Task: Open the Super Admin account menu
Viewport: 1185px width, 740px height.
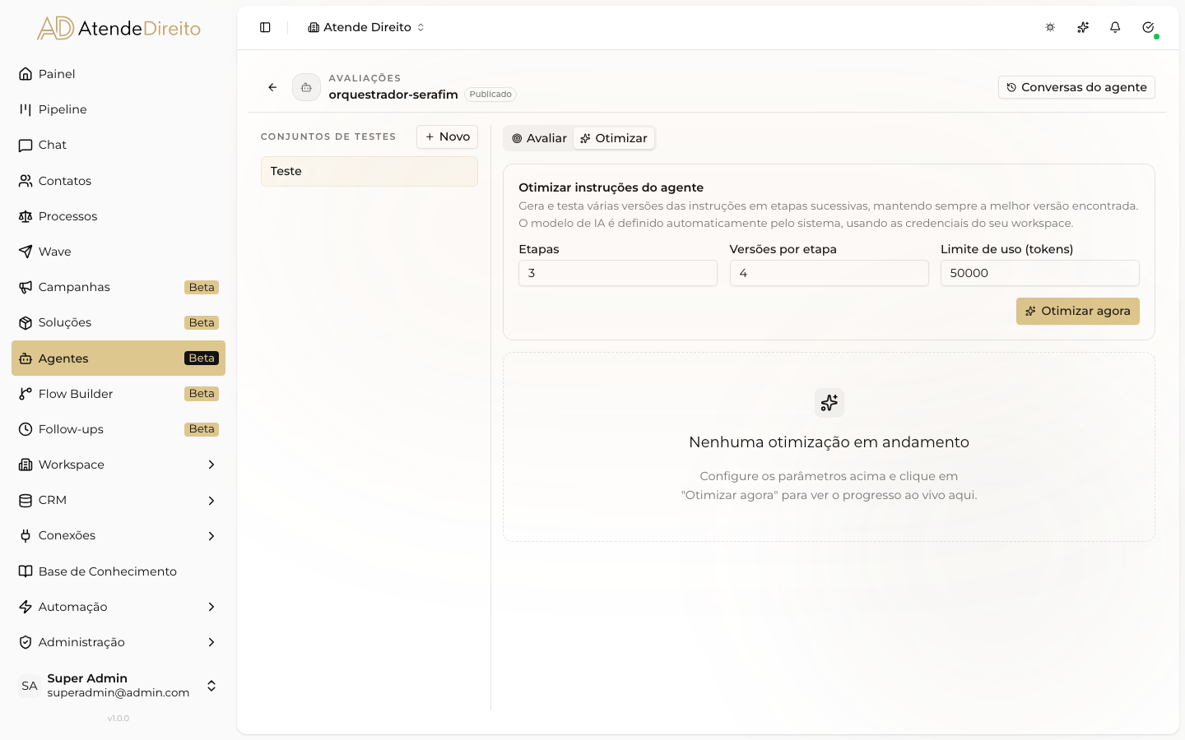Action: click(118, 686)
